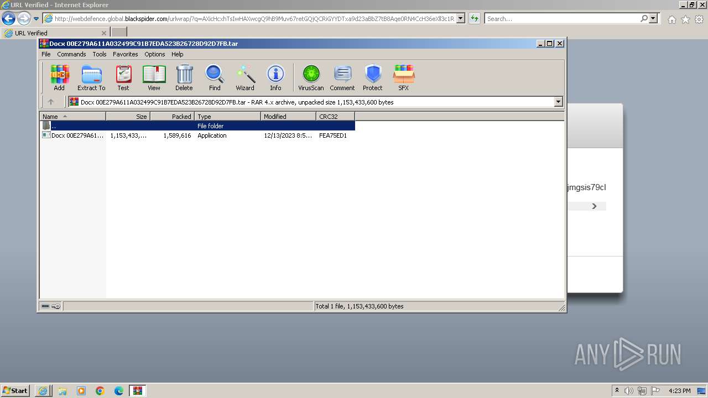Sort list by Name column
Screen dimensions: 708x398
coord(72,116)
